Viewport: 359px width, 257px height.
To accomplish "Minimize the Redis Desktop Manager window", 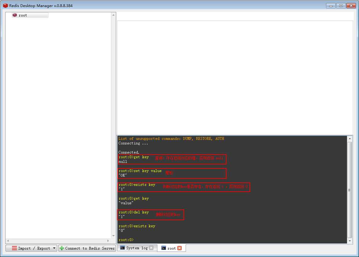I will [x=331, y=6].
